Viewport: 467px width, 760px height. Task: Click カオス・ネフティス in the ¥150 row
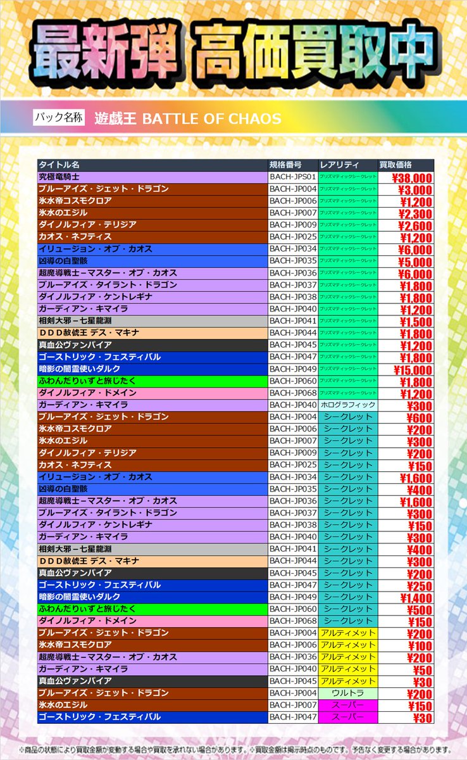click(x=153, y=465)
